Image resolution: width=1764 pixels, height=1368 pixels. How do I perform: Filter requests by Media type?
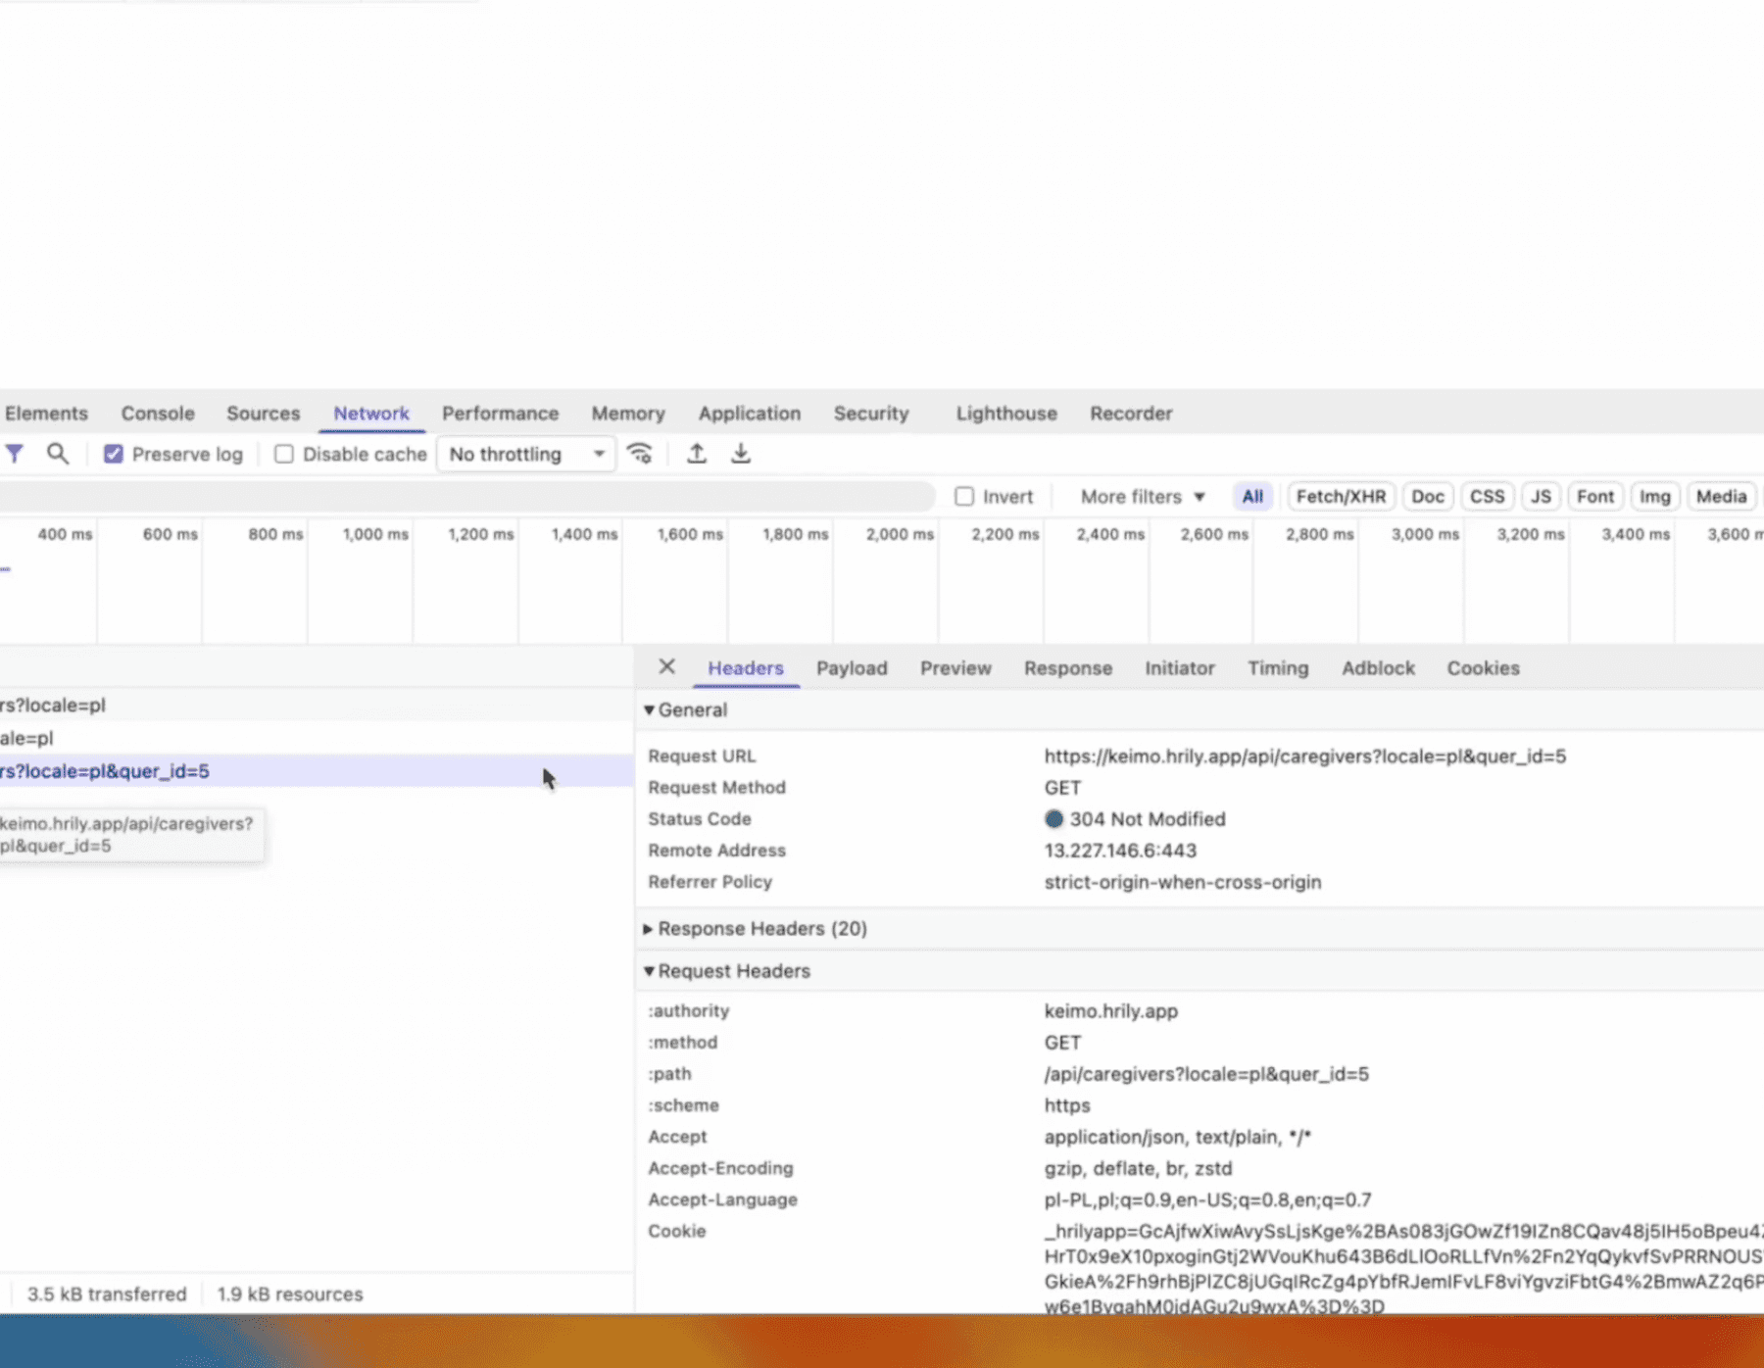point(1721,497)
